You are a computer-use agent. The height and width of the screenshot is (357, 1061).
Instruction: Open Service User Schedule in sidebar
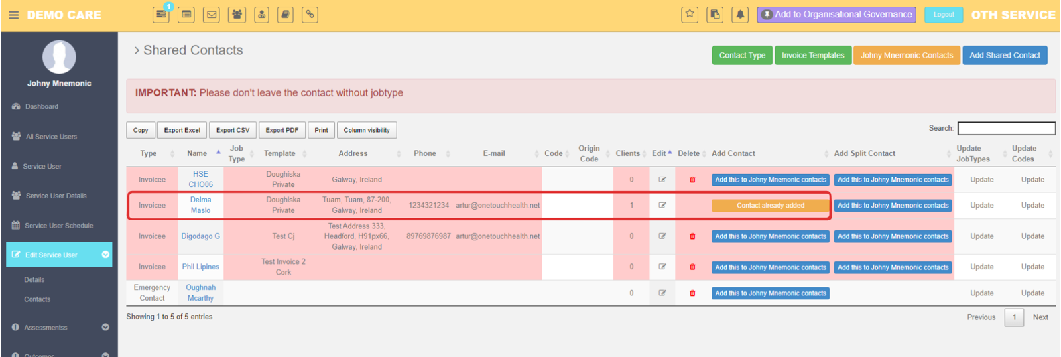click(x=58, y=226)
